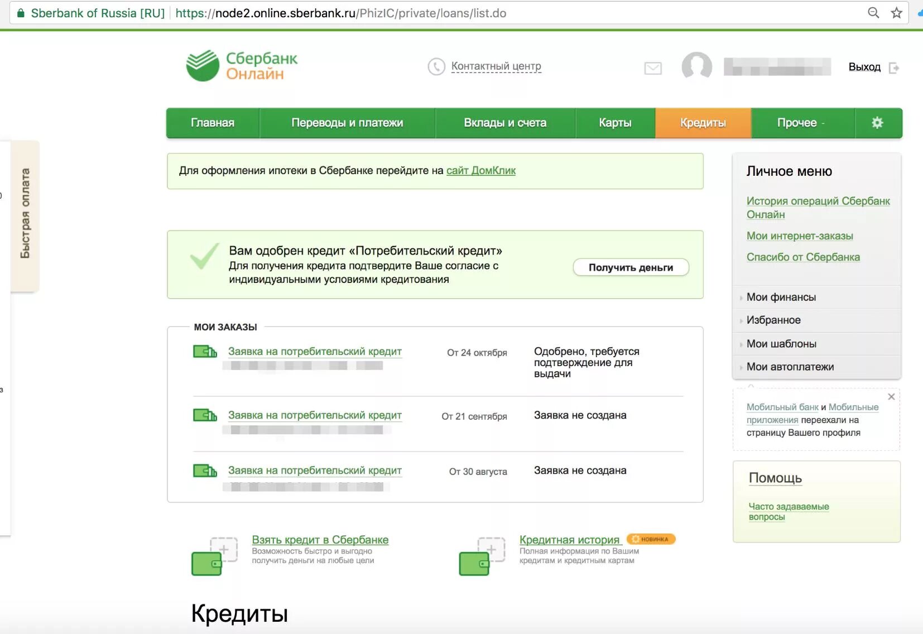Open the Контактный центр link
The image size is (923, 634).
click(x=496, y=66)
